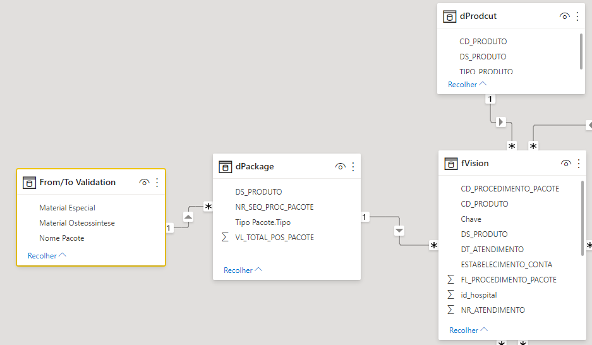Select Nome Pacote field

click(x=61, y=238)
